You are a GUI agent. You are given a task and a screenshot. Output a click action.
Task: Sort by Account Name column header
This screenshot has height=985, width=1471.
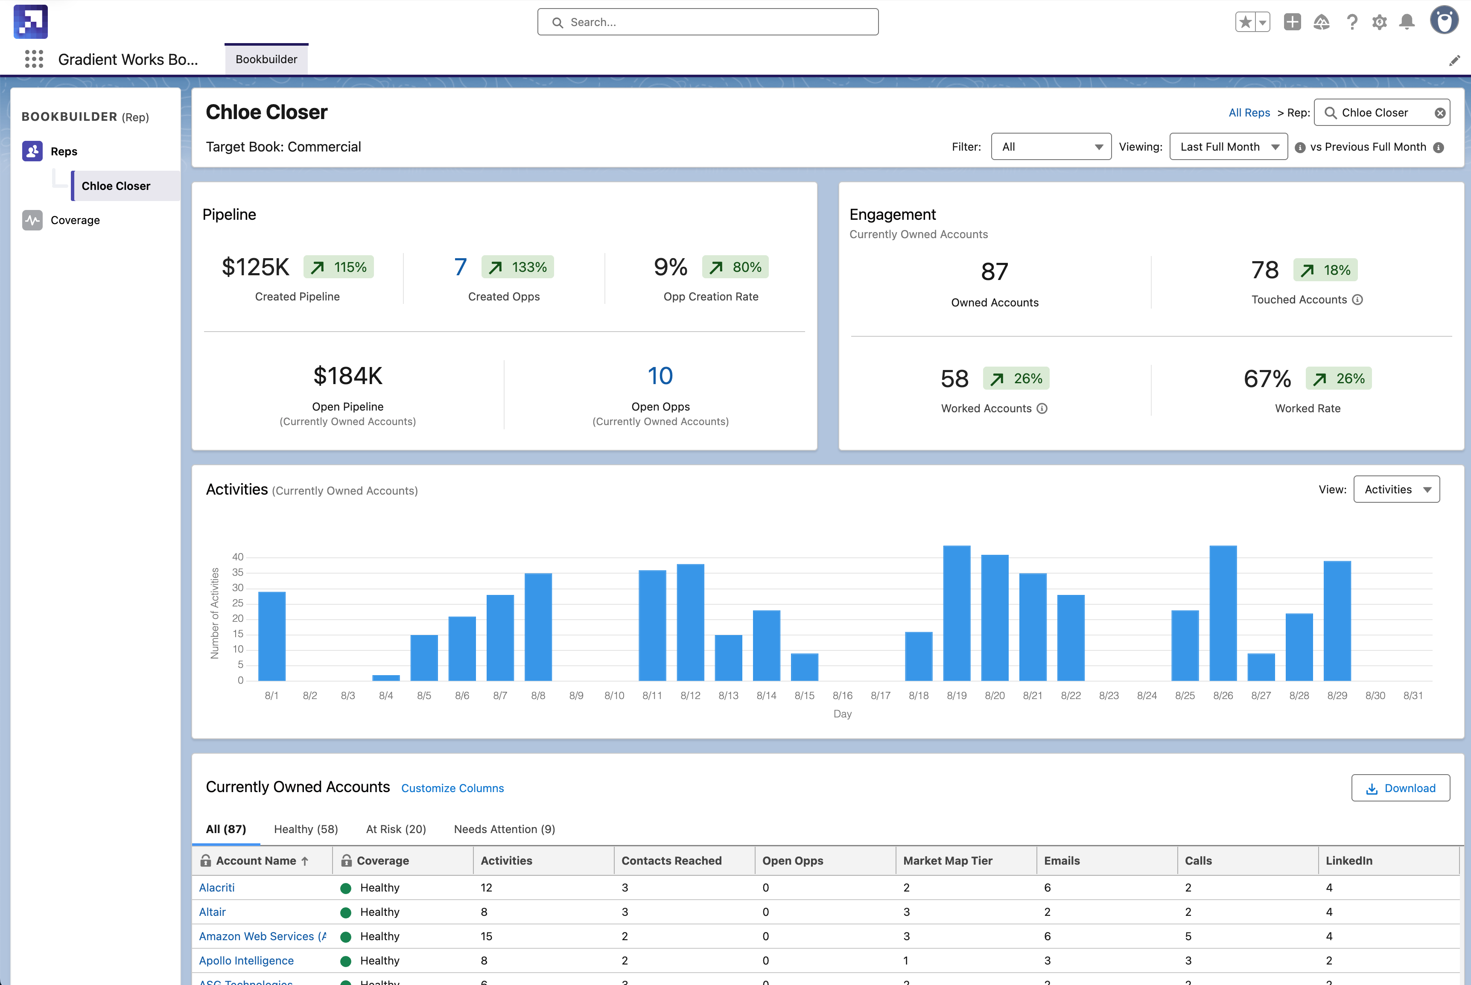click(x=256, y=861)
